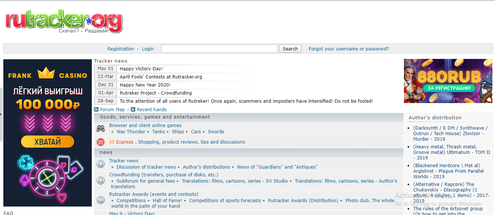Expand the collapsed sidebar handle on left edge

point(1,114)
